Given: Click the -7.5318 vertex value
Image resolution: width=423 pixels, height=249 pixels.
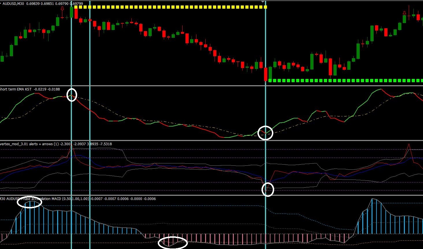Looking at the screenshot, I should tap(106, 144).
